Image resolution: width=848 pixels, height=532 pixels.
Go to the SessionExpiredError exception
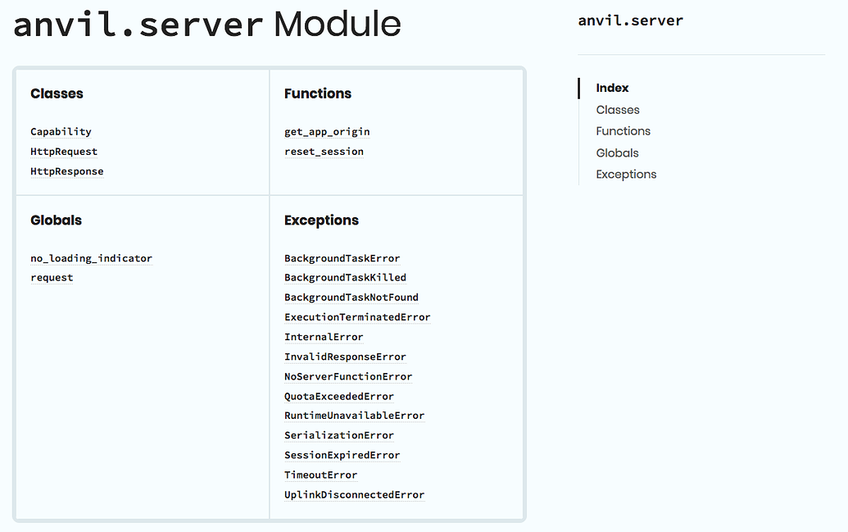click(342, 456)
